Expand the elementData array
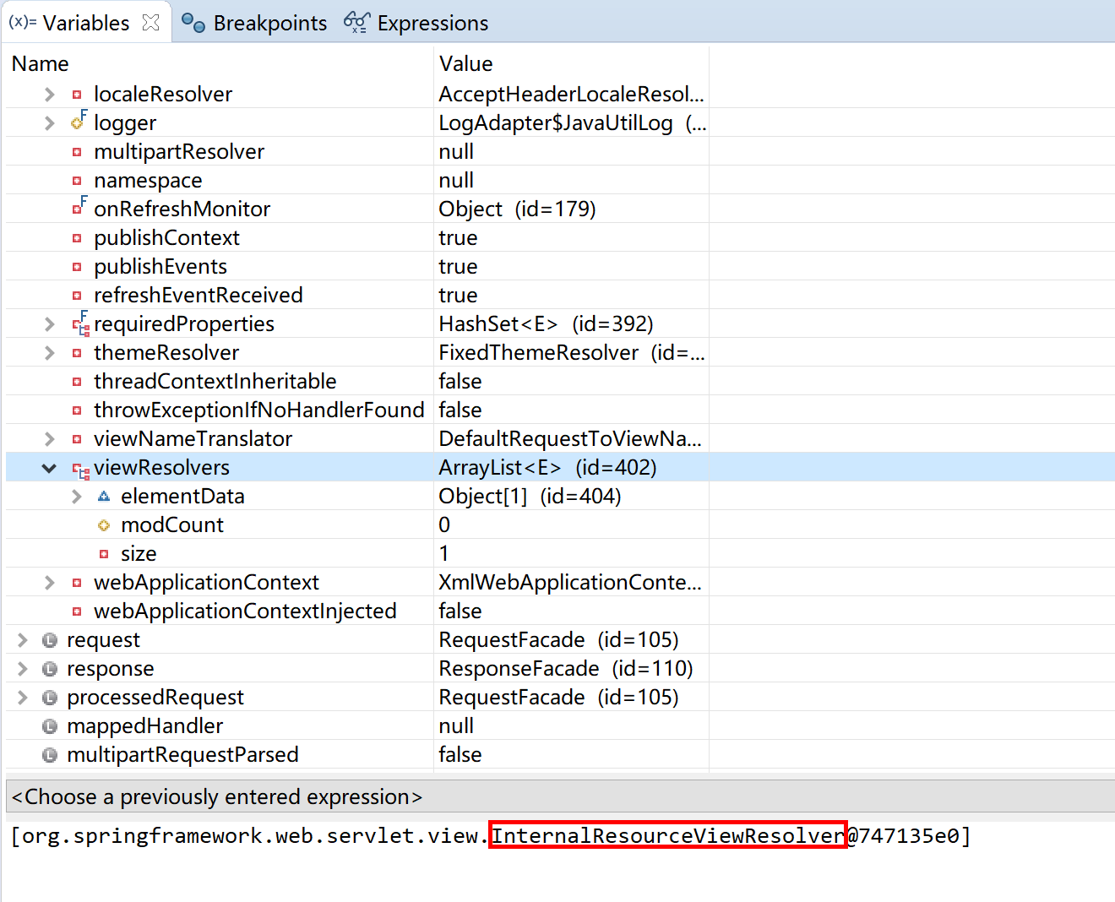The height and width of the screenshot is (902, 1115). coord(77,497)
